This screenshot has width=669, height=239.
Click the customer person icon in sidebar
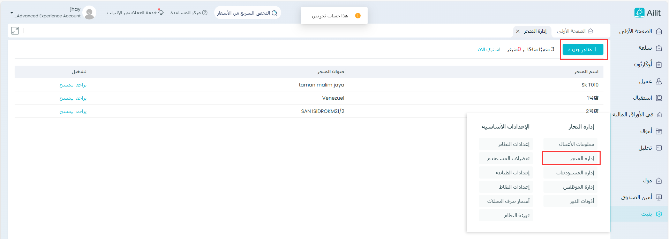[659, 81]
